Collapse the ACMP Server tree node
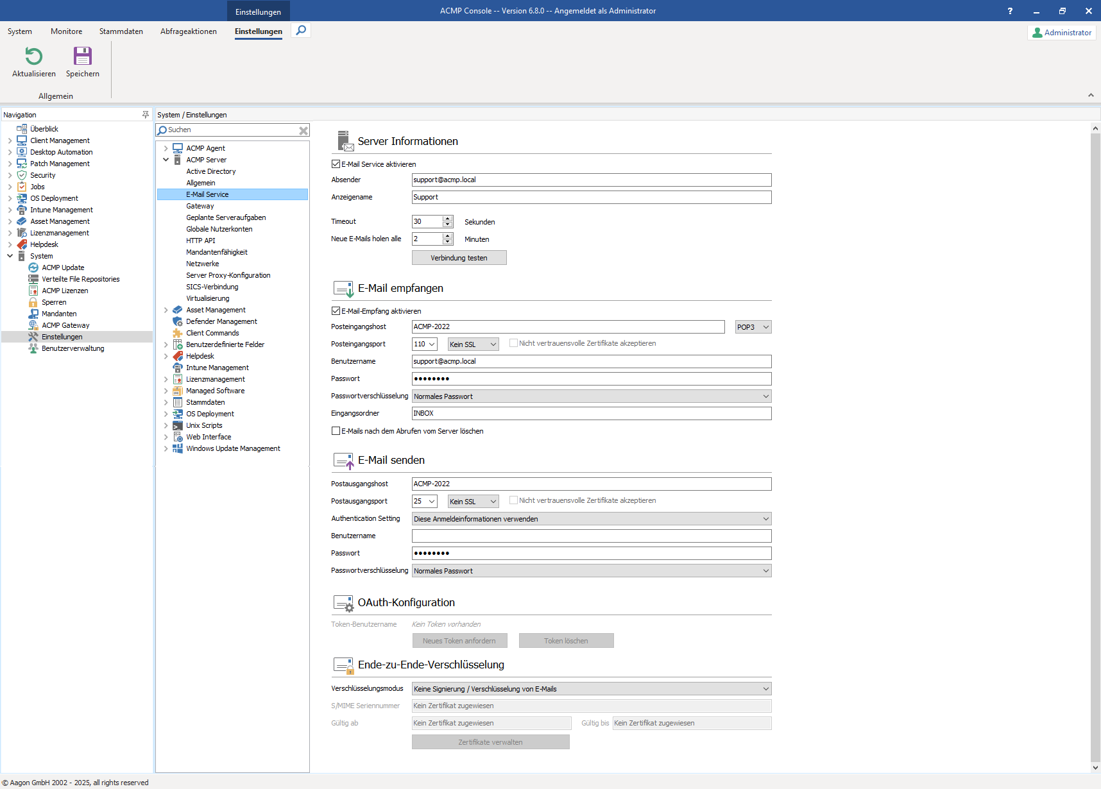 [x=166, y=160]
